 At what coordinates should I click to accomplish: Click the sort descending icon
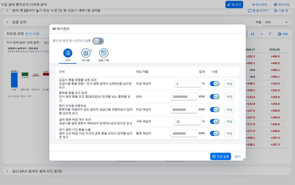tap(252, 34)
